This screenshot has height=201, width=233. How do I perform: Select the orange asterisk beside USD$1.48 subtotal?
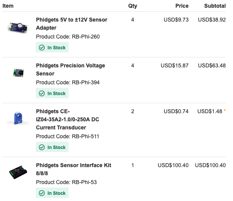pyautogui.click(x=225, y=111)
